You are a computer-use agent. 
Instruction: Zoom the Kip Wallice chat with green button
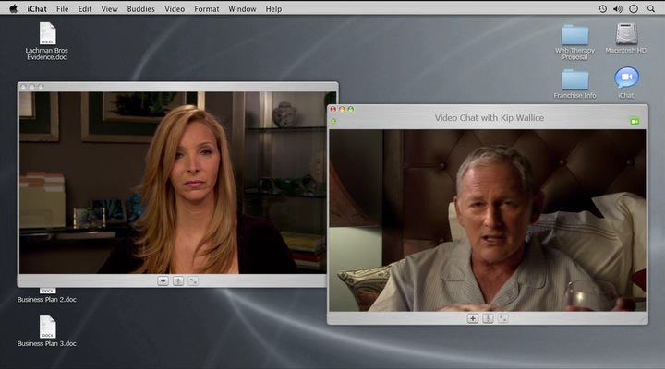351,109
